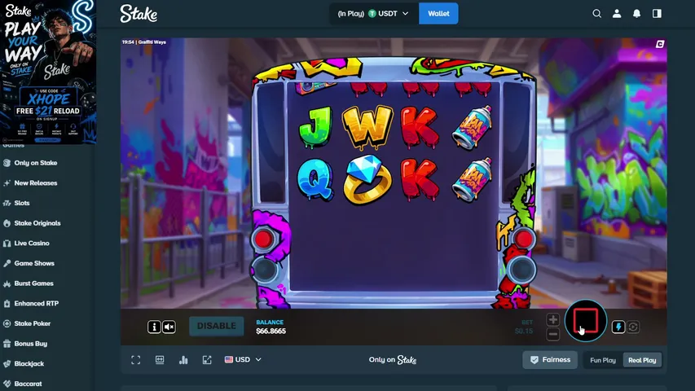Open Baccarat category
695x391 pixels.
tap(28, 384)
